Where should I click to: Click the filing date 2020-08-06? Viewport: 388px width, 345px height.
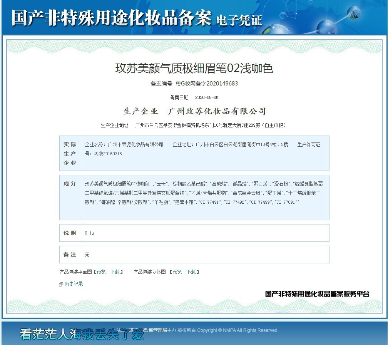207,97
